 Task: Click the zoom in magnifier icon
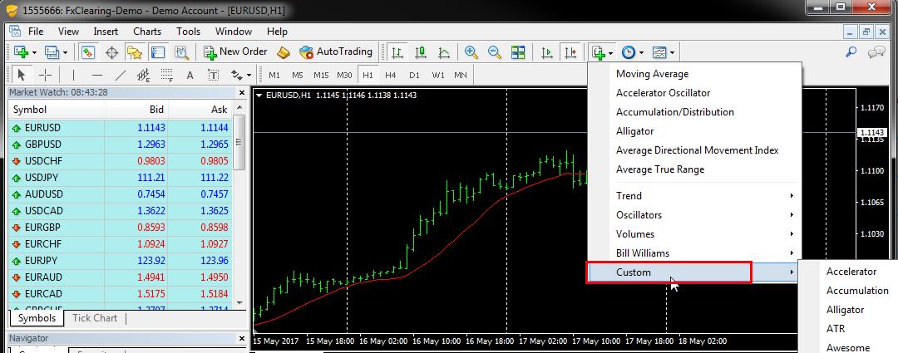click(471, 52)
